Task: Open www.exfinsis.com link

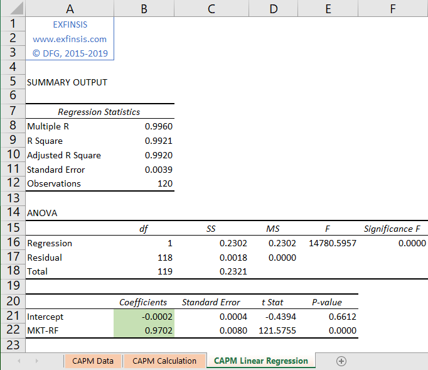Action: click(70, 39)
